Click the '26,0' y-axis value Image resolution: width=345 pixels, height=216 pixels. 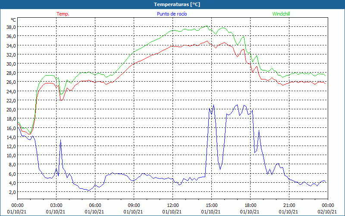[12, 82]
